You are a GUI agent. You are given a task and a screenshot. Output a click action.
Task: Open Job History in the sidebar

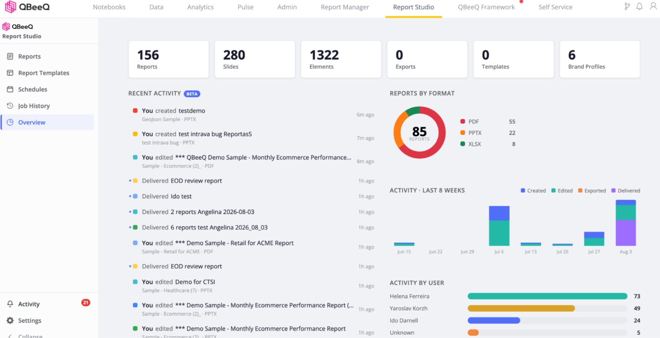click(47, 106)
